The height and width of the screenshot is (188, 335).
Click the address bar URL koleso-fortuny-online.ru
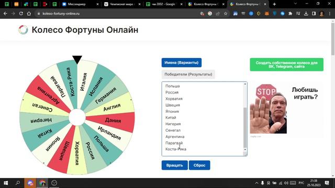coord(61,14)
